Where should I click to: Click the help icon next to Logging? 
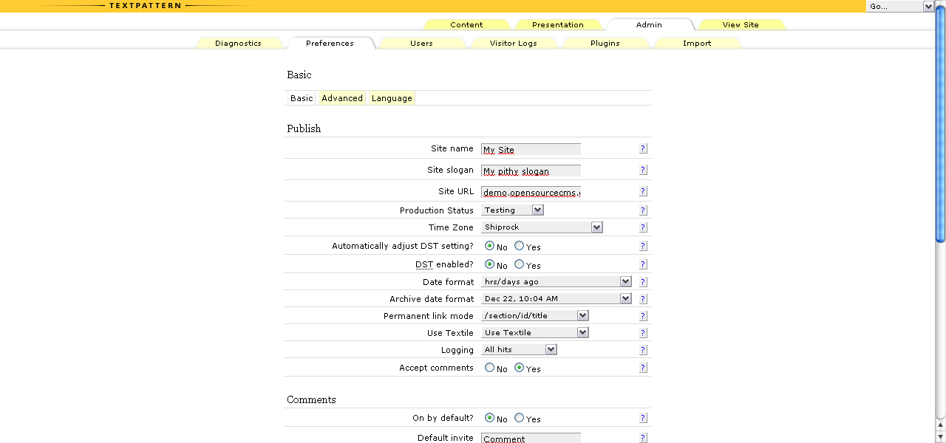[643, 350]
